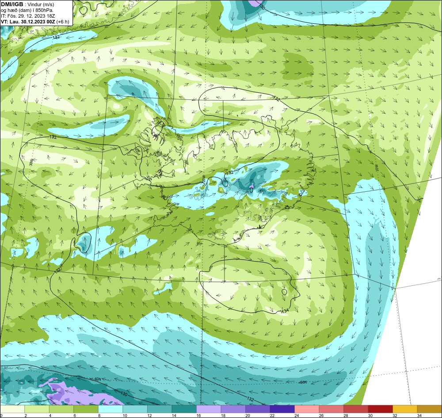This screenshot has height=418, width=442.
Task: Click the 16–18 m/s lavender legend swatch
Action: point(209,409)
